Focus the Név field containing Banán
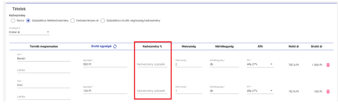Viewport: 338px width, 106px height. 44,58
